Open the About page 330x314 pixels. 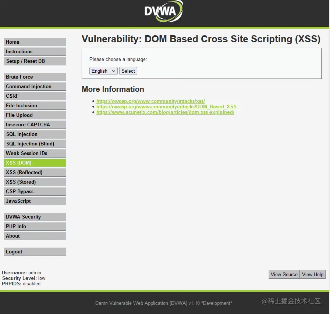pos(35,236)
